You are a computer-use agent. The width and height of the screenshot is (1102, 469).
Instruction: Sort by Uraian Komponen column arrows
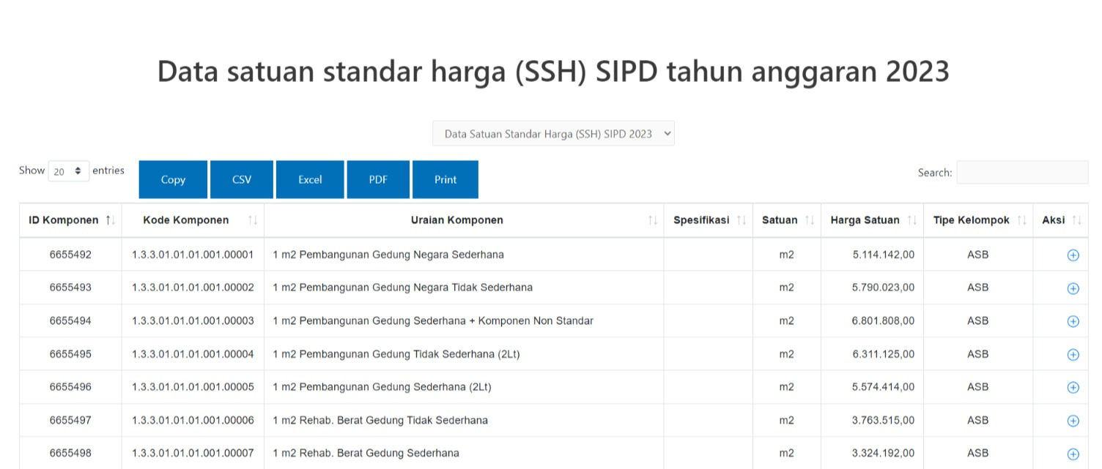[653, 220]
